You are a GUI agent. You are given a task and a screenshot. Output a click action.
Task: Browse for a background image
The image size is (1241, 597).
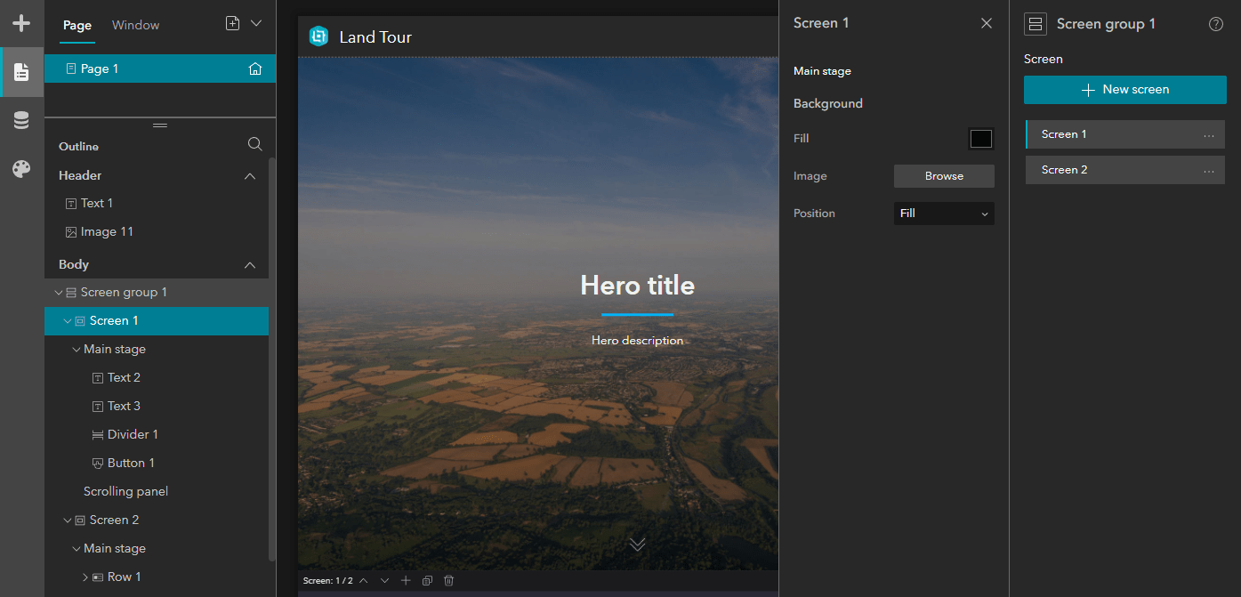click(944, 176)
